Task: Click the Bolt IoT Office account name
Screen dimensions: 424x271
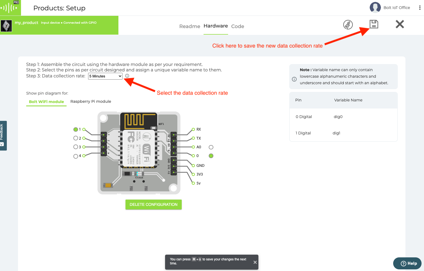Action: [x=397, y=8]
